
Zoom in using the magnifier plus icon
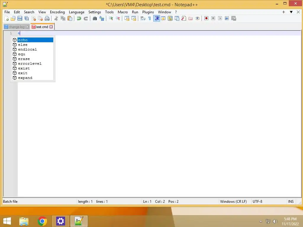pos(111,18)
